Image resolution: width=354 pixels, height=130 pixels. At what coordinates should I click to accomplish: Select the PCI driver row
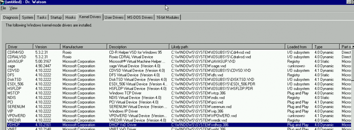click(178, 102)
